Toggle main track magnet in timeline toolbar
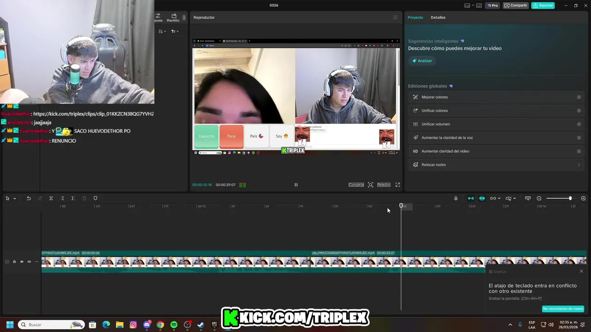591x332 pixels. pyautogui.click(x=471, y=198)
